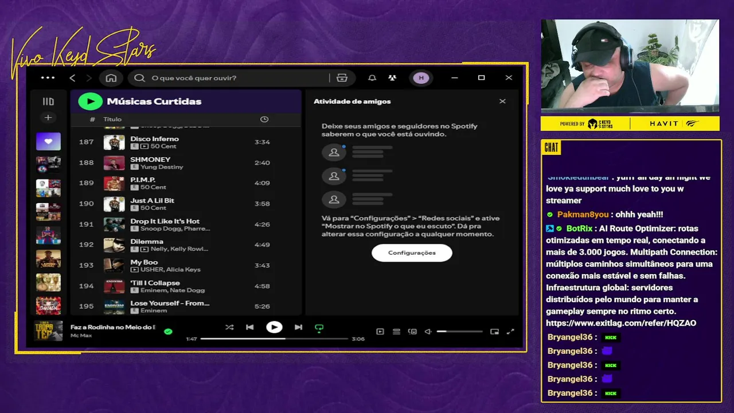Skip to the next track
This screenshot has width=734, height=413.
(298, 328)
